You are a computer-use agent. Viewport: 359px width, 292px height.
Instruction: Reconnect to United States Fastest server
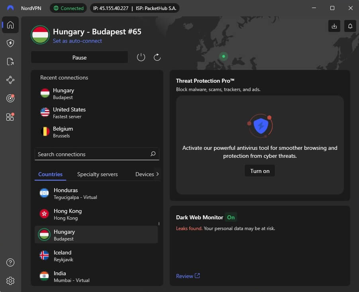click(97, 113)
